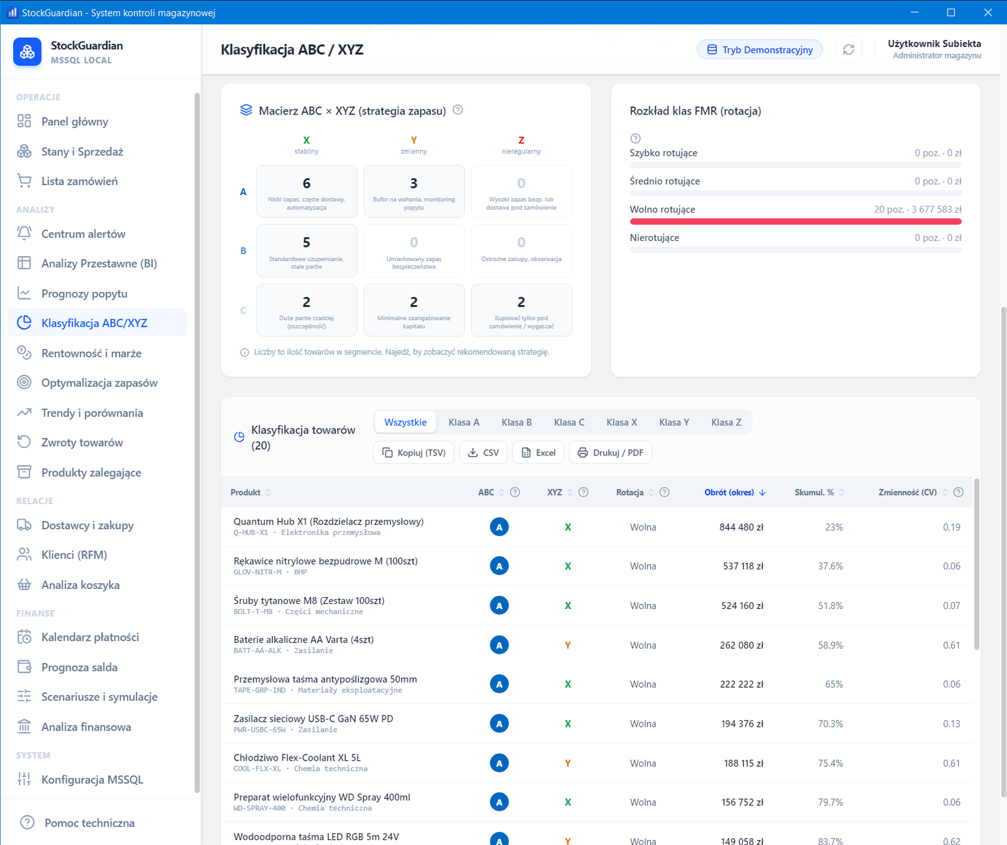Viewport: 1007px width, 845px height.
Task: Click help icon under Rozkład klas FMR title
Action: (635, 138)
